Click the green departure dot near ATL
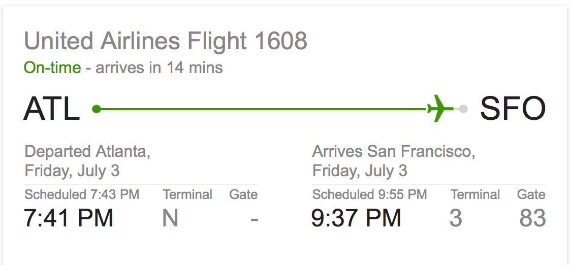The width and height of the screenshot is (571, 265). click(96, 109)
